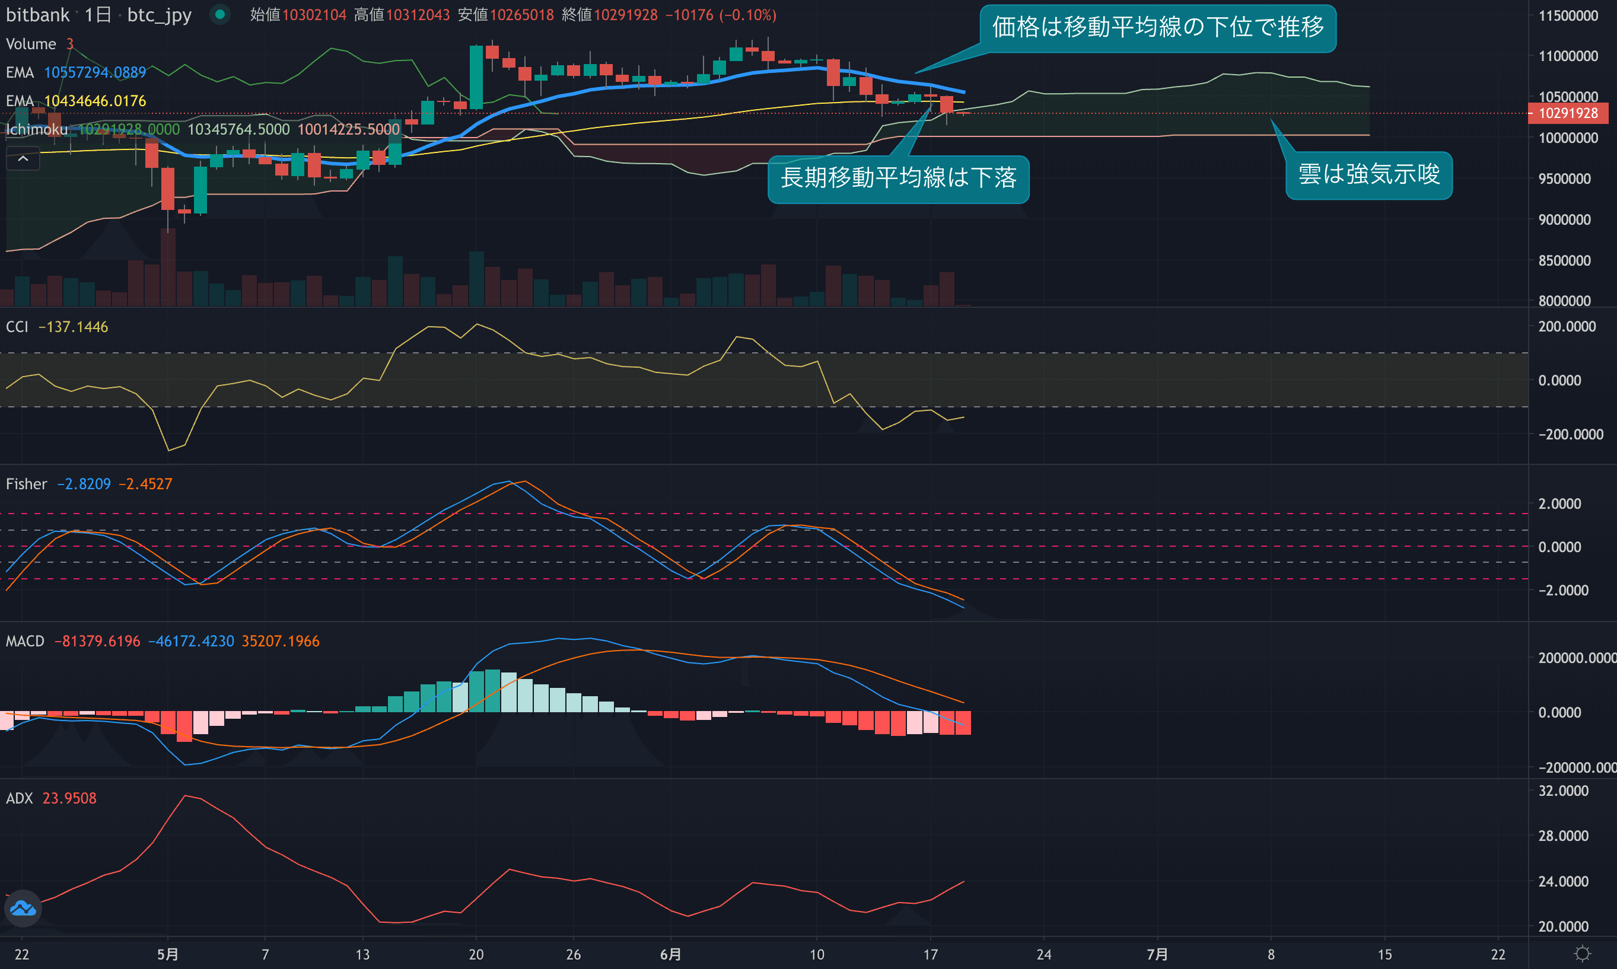Click the green market status dot
The image size is (1617, 969).
(x=220, y=14)
